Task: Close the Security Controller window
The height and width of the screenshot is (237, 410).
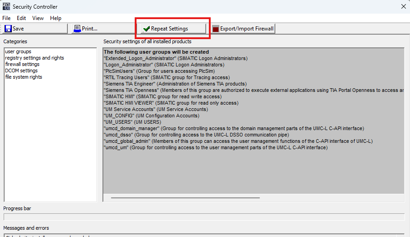Action: point(404,6)
